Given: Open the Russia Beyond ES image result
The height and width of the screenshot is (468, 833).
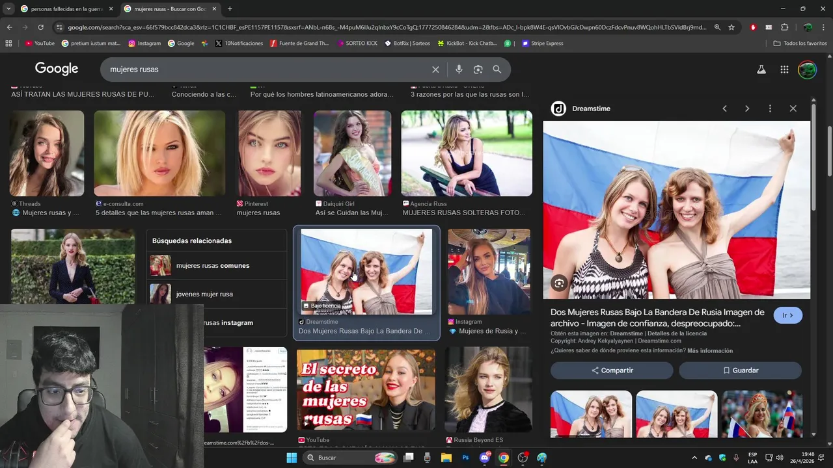Looking at the screenshot, I should tap(489, 390).
